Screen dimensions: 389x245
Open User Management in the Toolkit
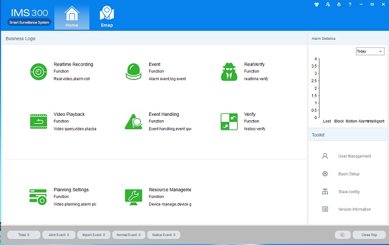click(x=354, y=156)
